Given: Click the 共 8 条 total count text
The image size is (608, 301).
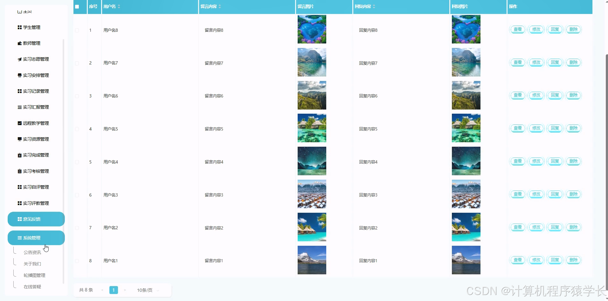Looking at the screenshot, I should coord(86,290).
